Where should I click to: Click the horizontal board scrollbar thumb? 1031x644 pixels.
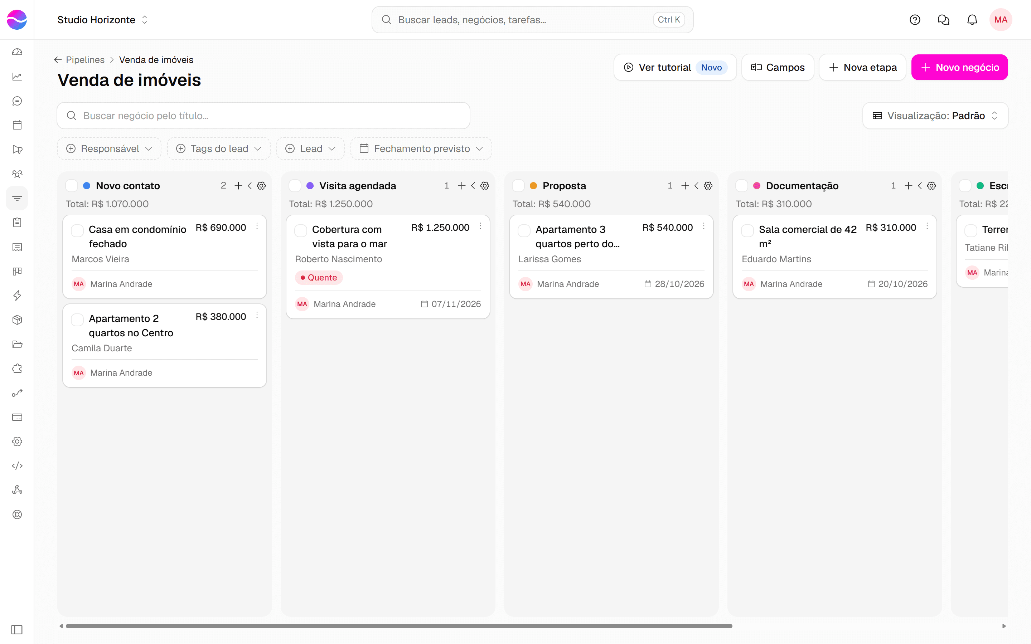tap(399, 626)
